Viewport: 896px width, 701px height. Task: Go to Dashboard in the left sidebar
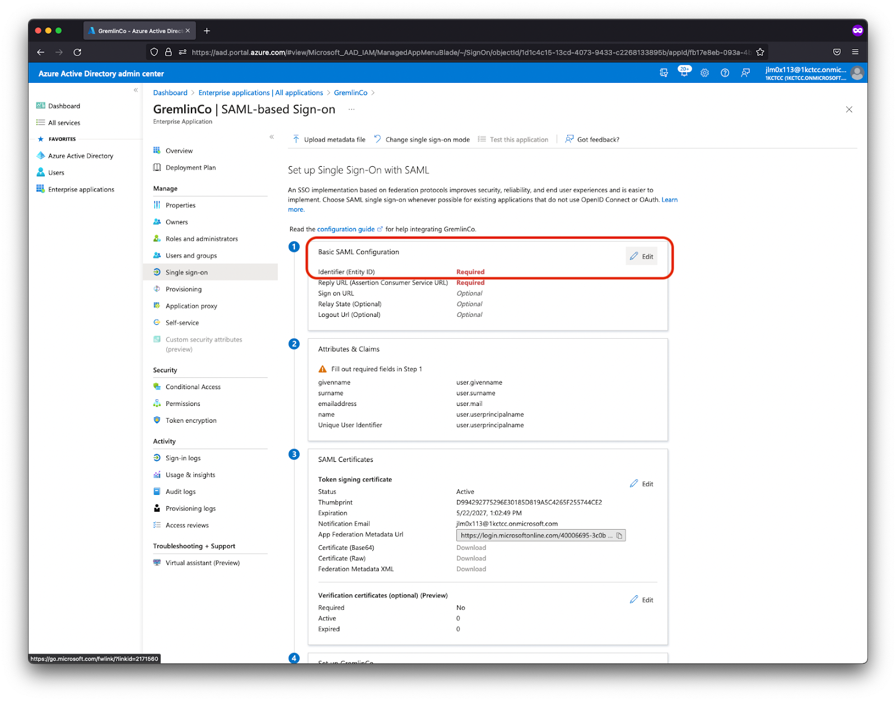64,106
